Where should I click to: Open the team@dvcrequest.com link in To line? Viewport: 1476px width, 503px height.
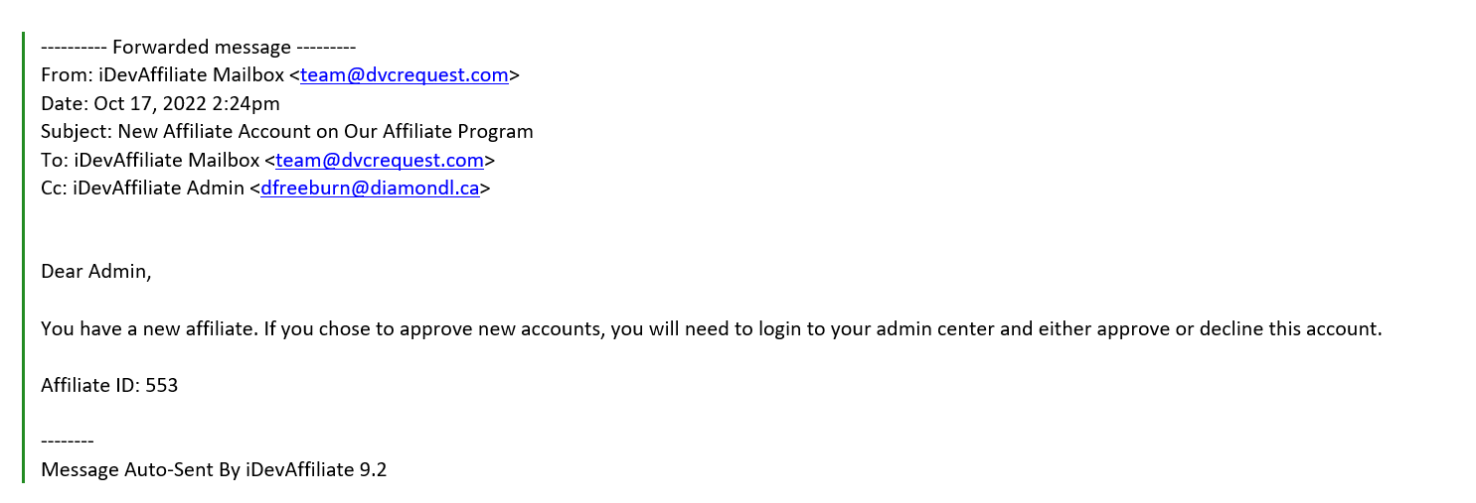click(380, 160)
